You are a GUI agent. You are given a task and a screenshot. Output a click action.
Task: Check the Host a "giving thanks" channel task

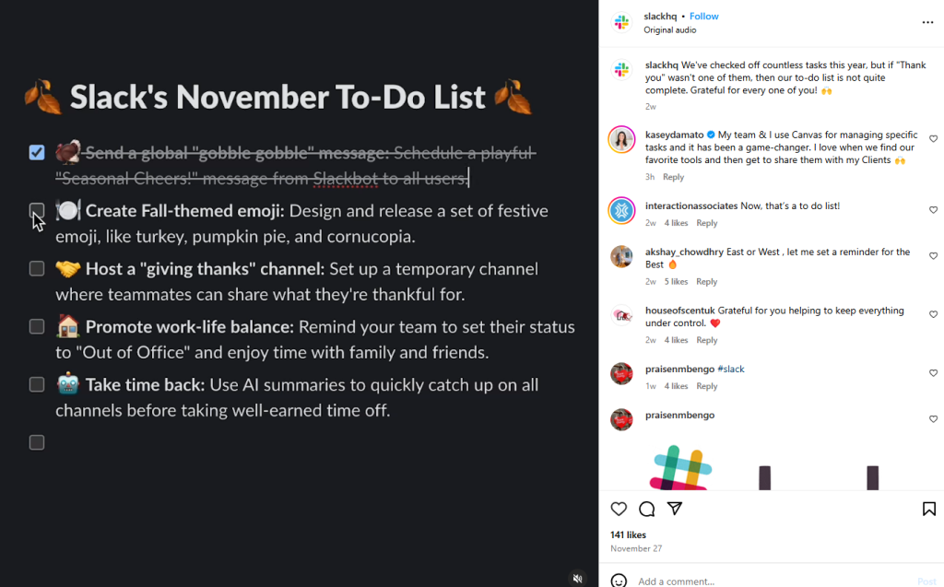pos(37,268)
